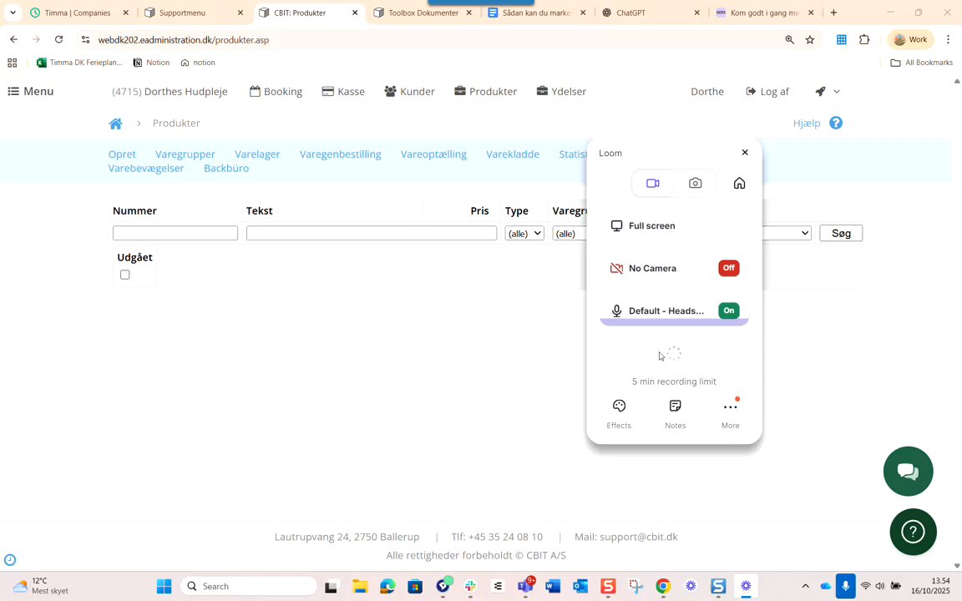This screenshot has width=962, height=601.
Task: Open the green chat bubble widget
Action: pos(908,471)
